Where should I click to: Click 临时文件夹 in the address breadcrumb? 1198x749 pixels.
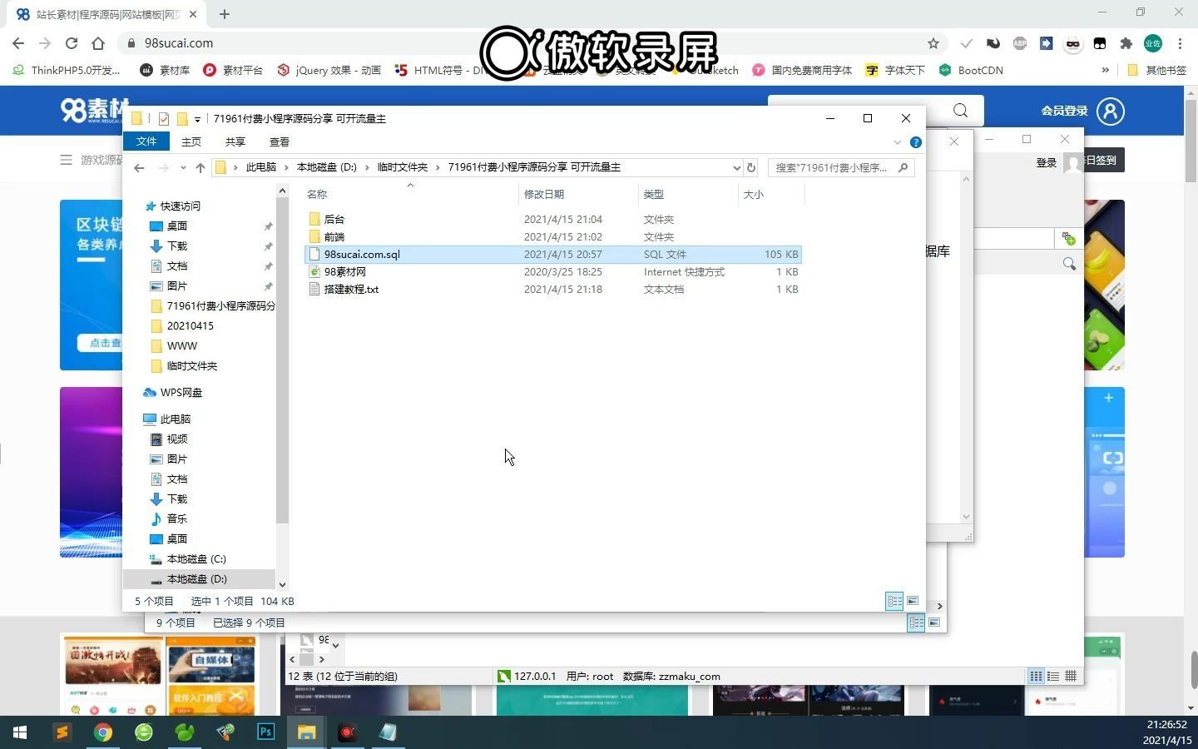click(402, 167)
